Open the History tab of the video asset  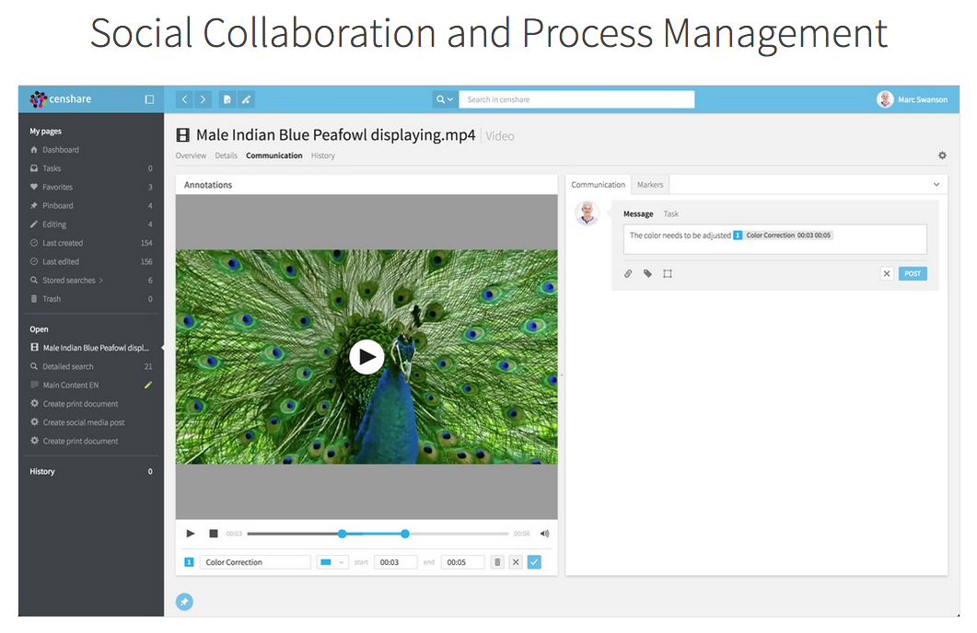tap(322, 155)
